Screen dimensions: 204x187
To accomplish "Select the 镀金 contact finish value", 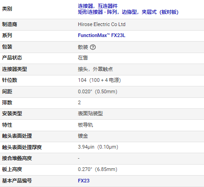I will pyautogui.click(x=83, y=136).
